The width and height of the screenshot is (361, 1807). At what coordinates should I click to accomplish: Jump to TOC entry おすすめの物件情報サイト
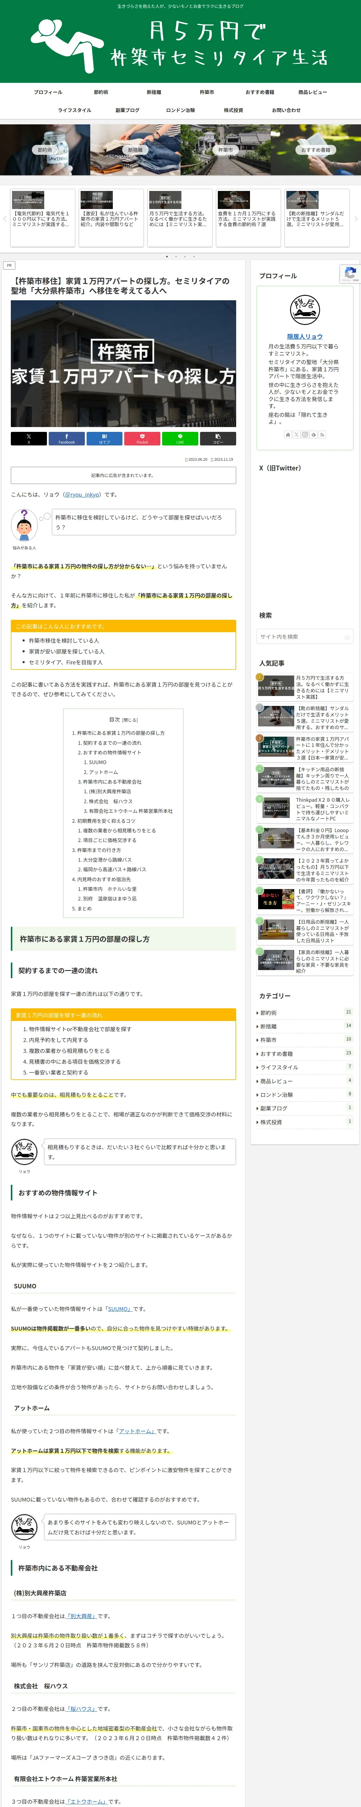[112, 753]
